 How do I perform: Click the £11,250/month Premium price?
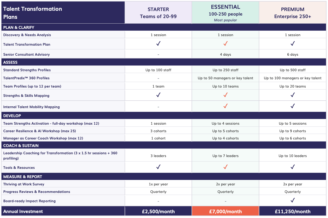292,211
